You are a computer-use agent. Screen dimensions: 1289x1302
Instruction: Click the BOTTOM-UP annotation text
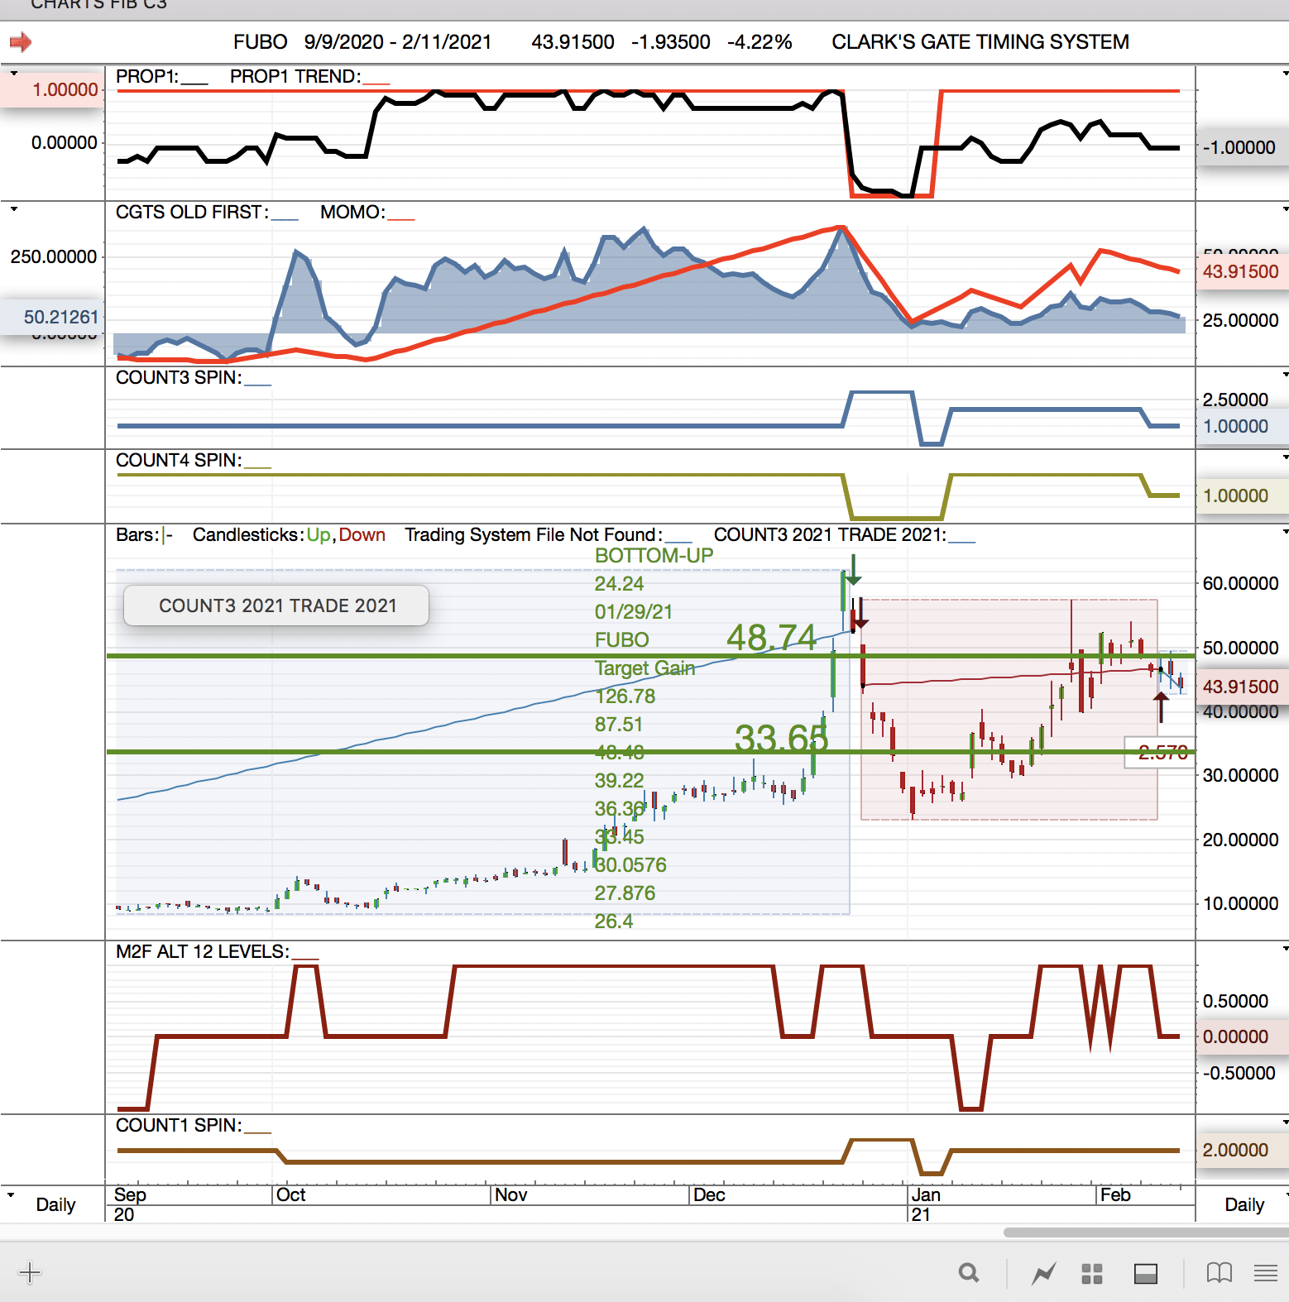click(x=654, y=556)
